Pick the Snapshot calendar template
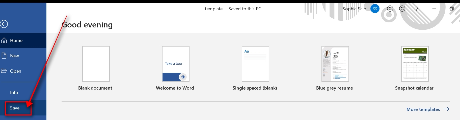The height and width of the screenshot is (120, 460). point(415,64)
